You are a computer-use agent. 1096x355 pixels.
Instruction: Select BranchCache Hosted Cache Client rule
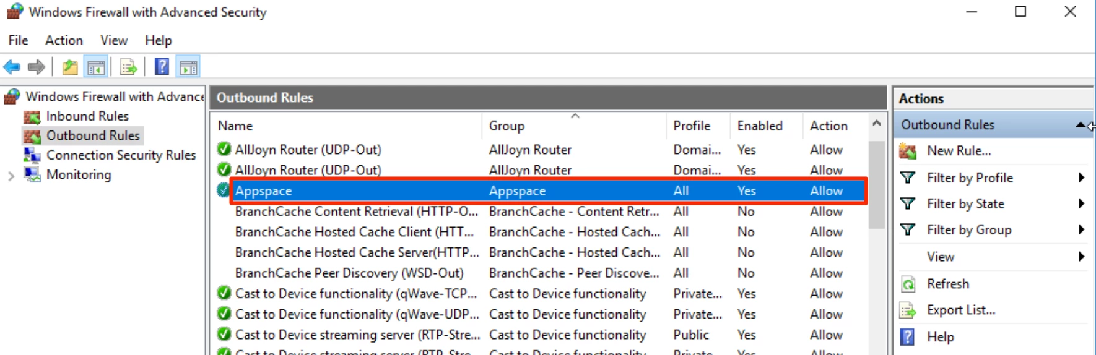tap(354, 232)
